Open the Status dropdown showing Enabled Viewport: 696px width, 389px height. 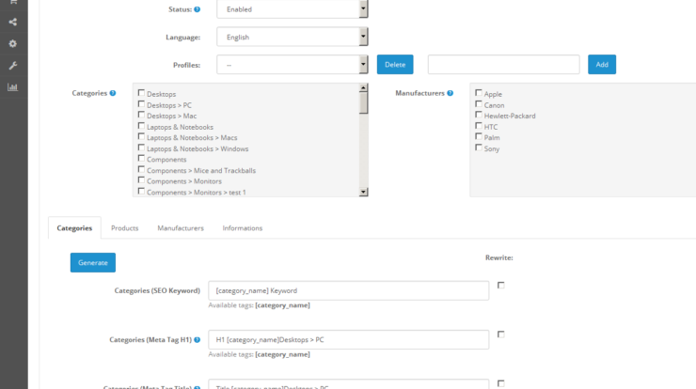(293, 8)
